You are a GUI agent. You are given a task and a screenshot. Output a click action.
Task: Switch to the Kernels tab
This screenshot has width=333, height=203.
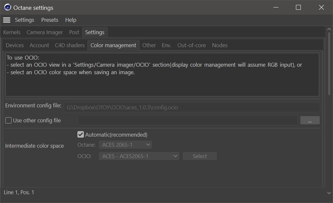pos(12,33)
